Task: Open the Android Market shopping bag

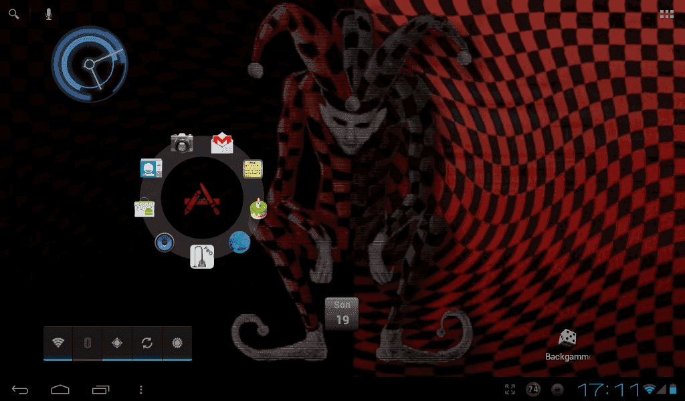Action: 144,208
